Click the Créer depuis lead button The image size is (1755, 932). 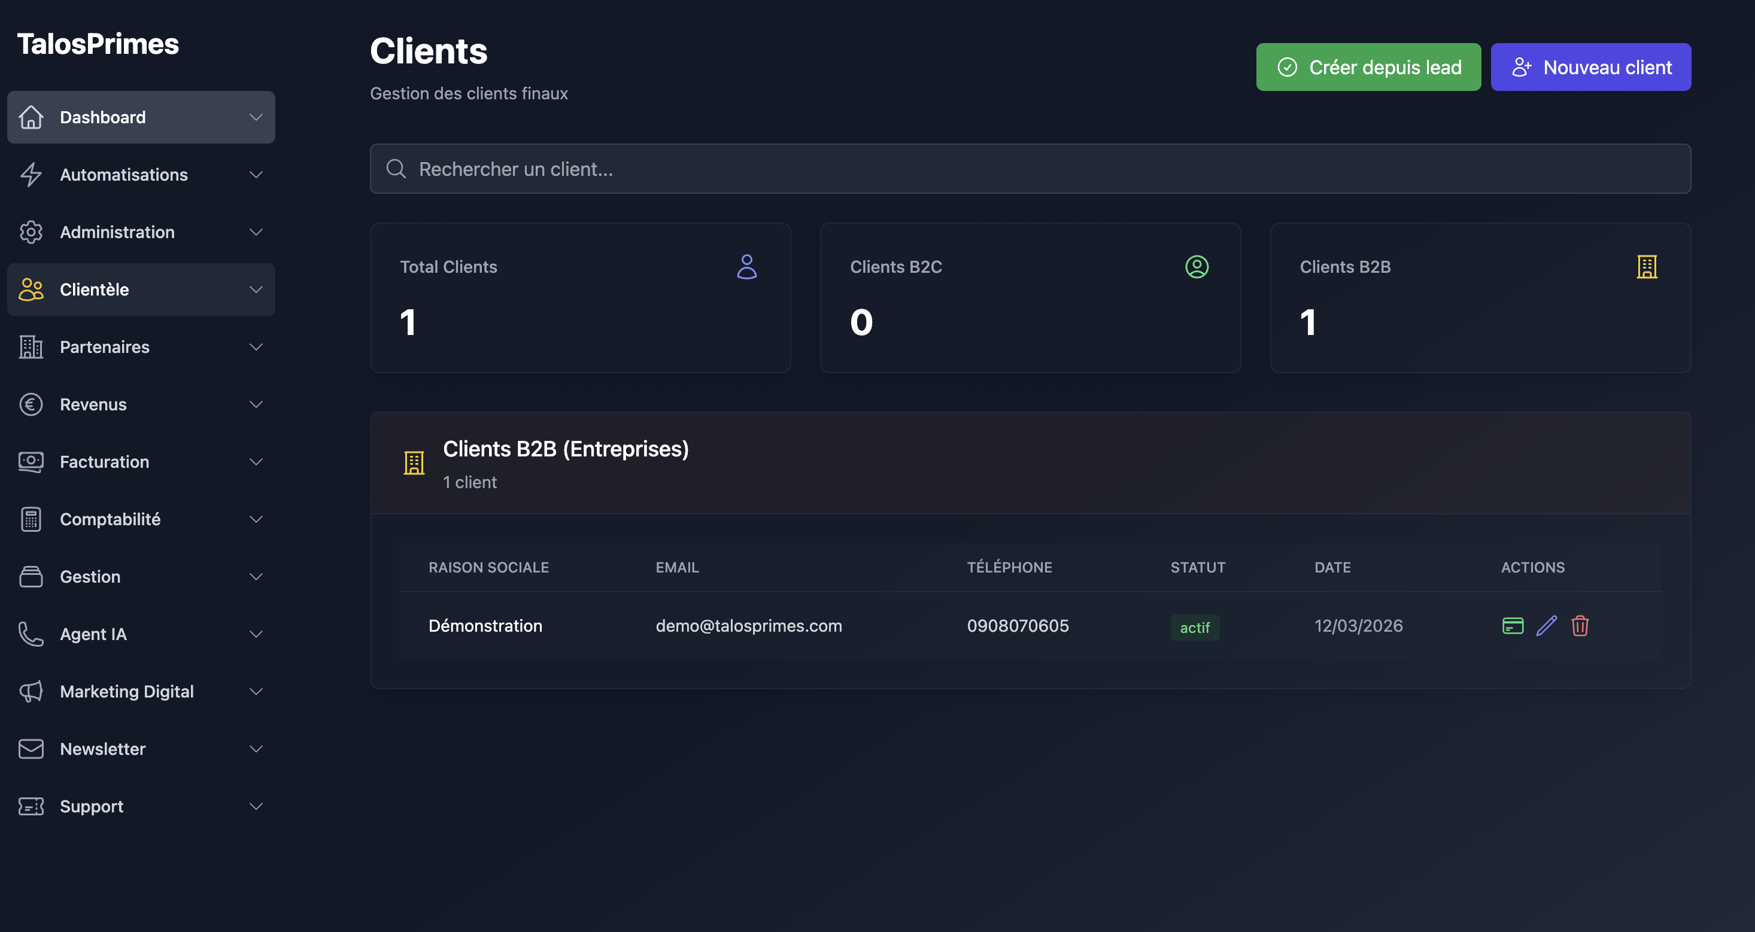[x=1368, y=68]
